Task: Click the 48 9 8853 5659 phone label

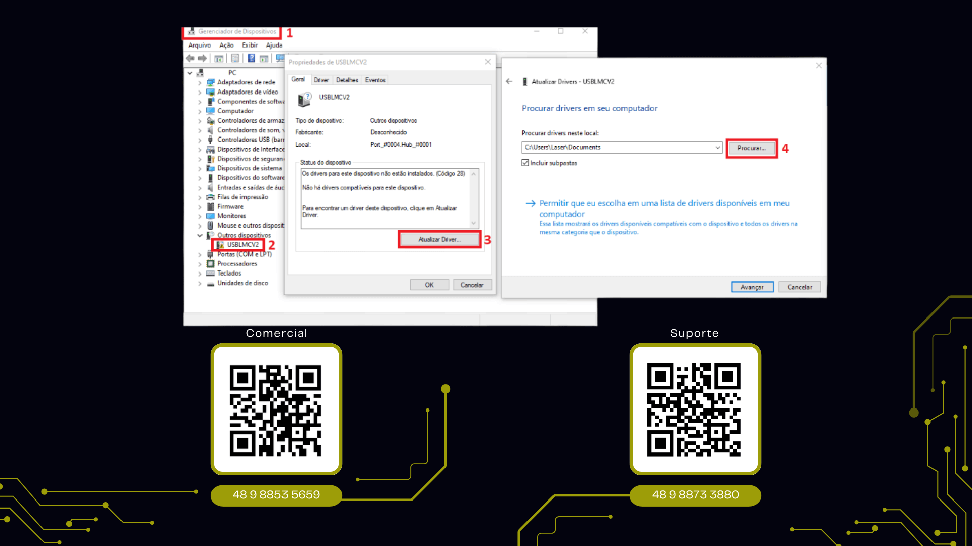Action: coord(276,495)
